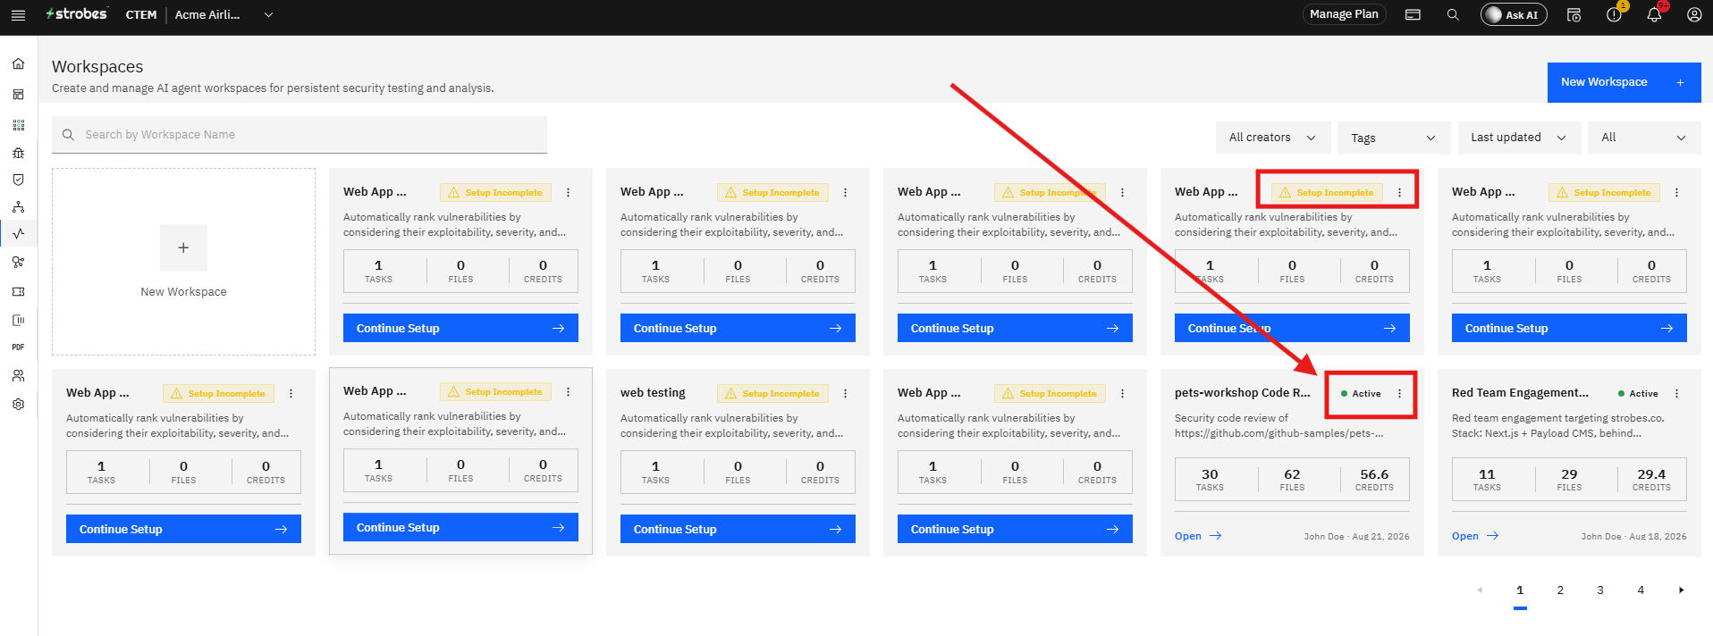This screenshot has height=636, width=1713.
Task: Click the pets-workshop Code R... card title
Action: [x=1243, y=393]
